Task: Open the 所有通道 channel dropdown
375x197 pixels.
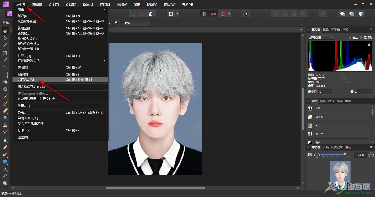Action: 321,37
